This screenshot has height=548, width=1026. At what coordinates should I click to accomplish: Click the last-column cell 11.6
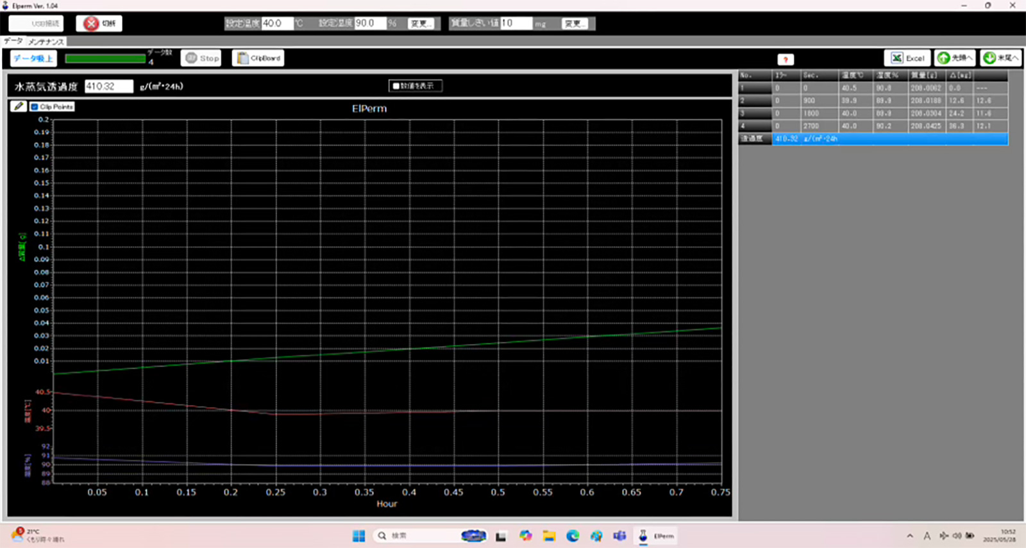pos(991,113)
